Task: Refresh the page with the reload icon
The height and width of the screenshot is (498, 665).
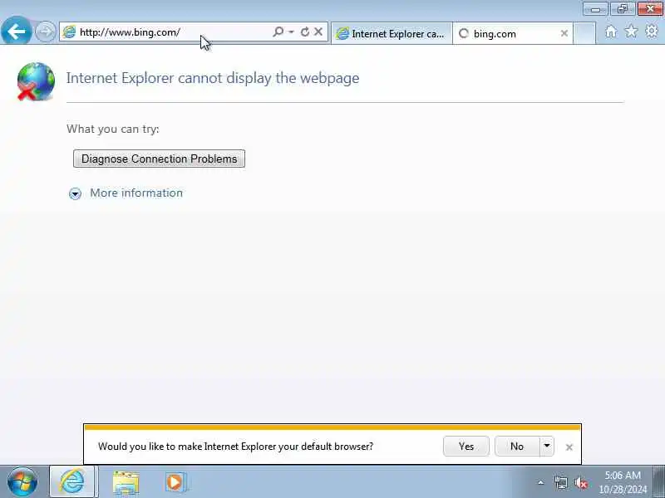Action: click(x=304, y=32)
